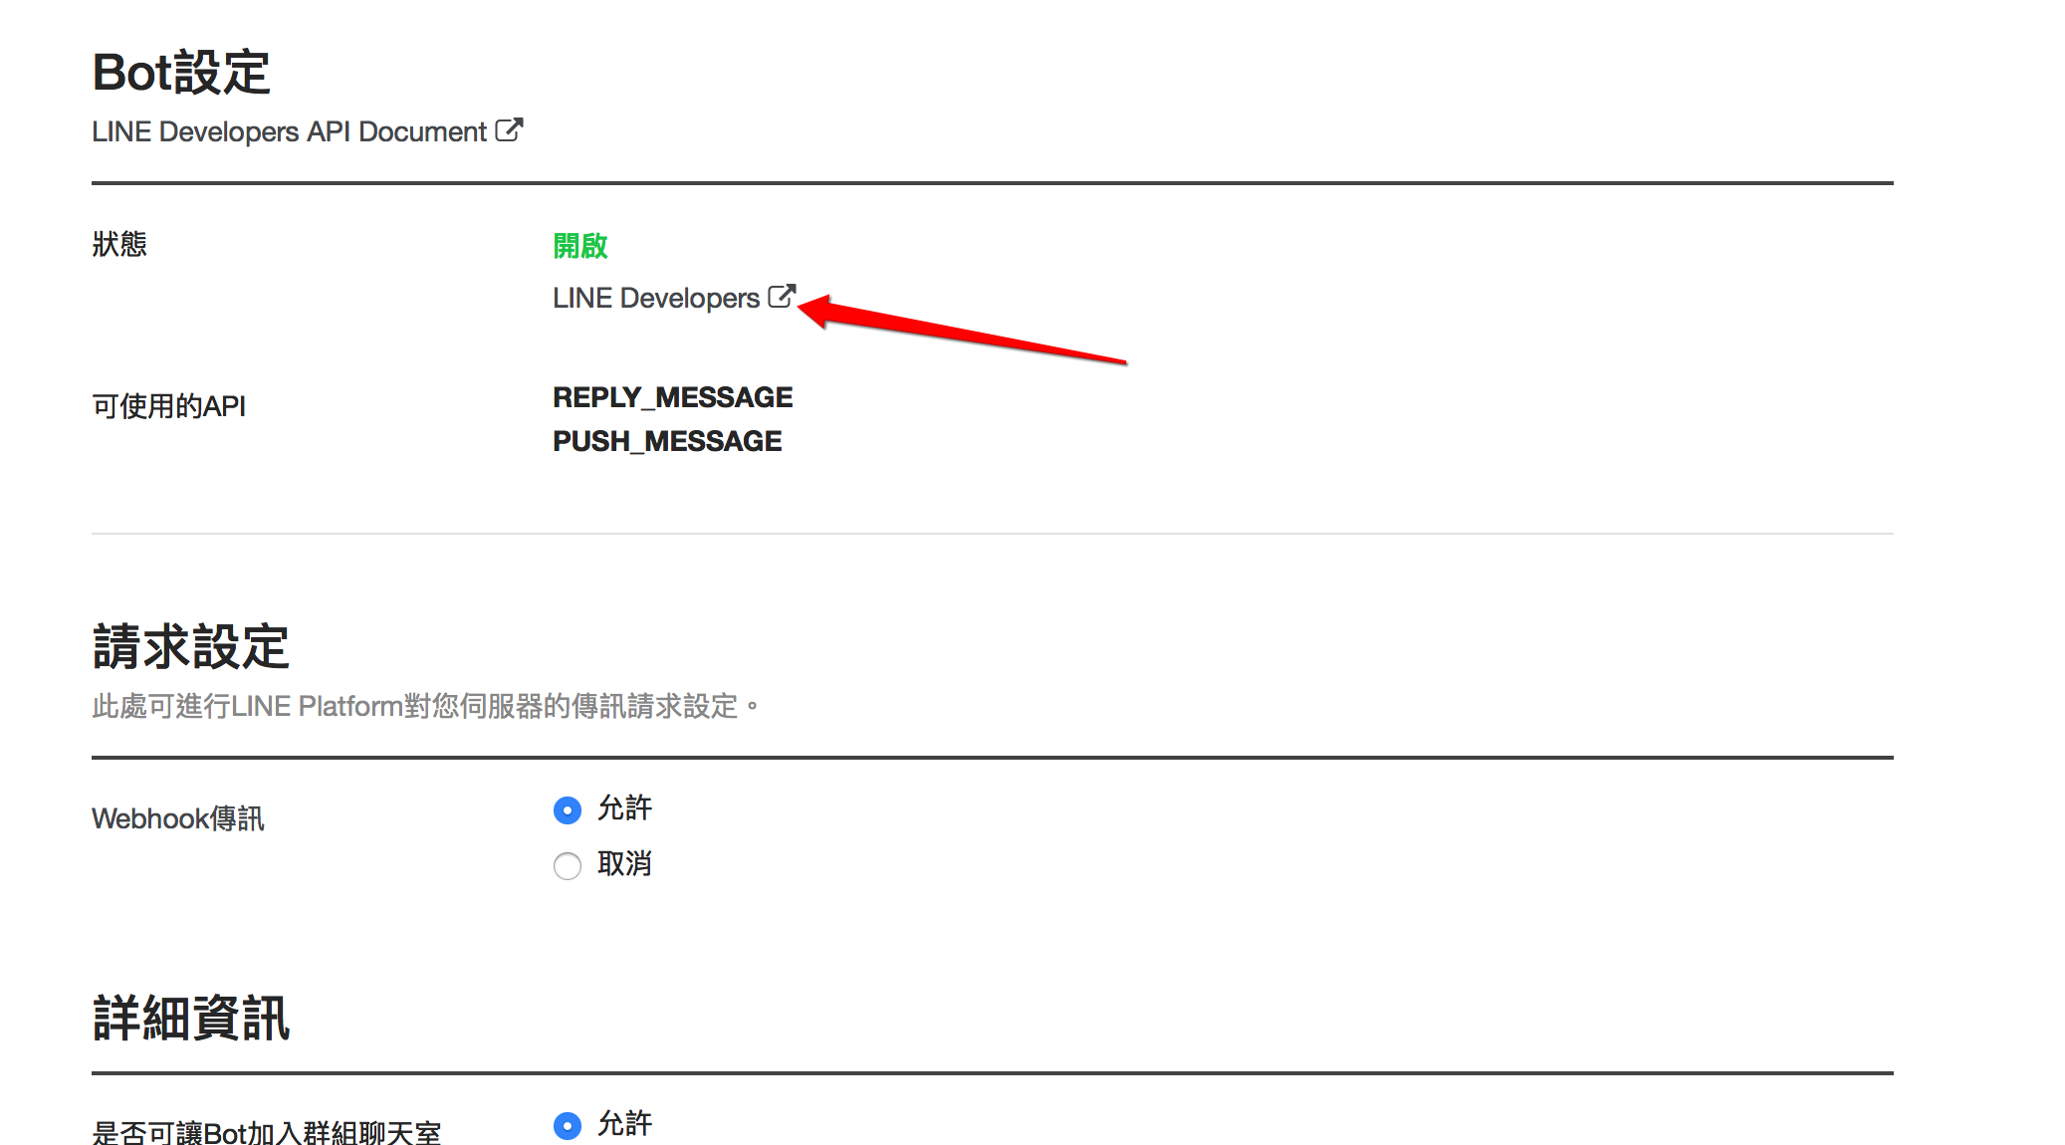Click the Webhook傳訊 field label
Viewport: 2065px width, 1145px height.
pos(178,818)
